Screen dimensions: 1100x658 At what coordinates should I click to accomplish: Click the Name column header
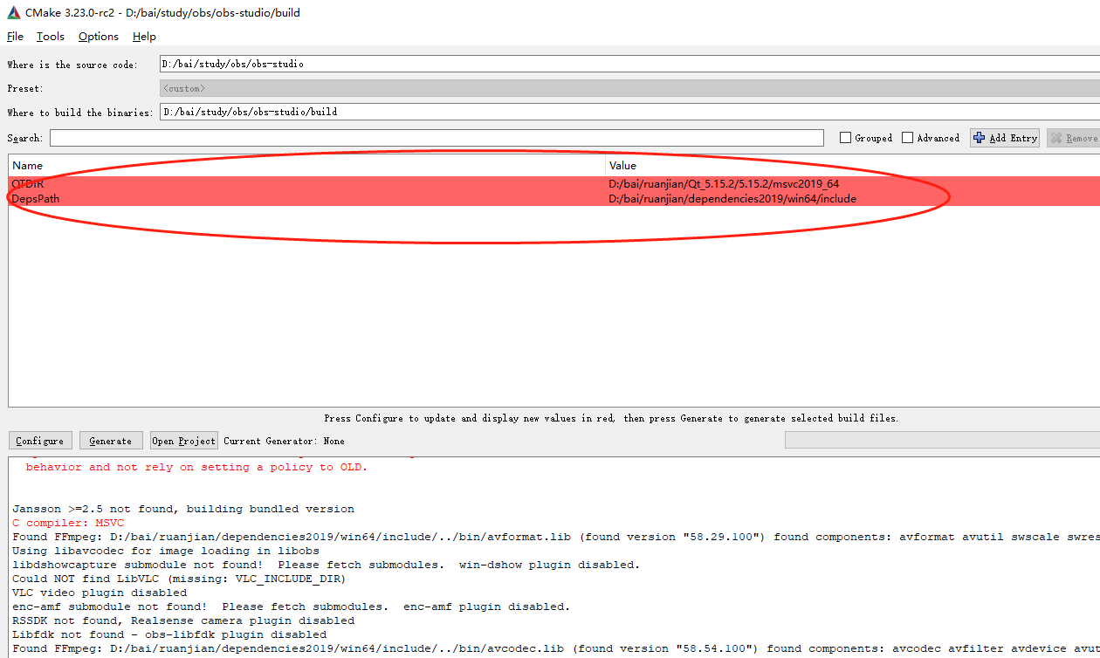(x=307, y=165)
